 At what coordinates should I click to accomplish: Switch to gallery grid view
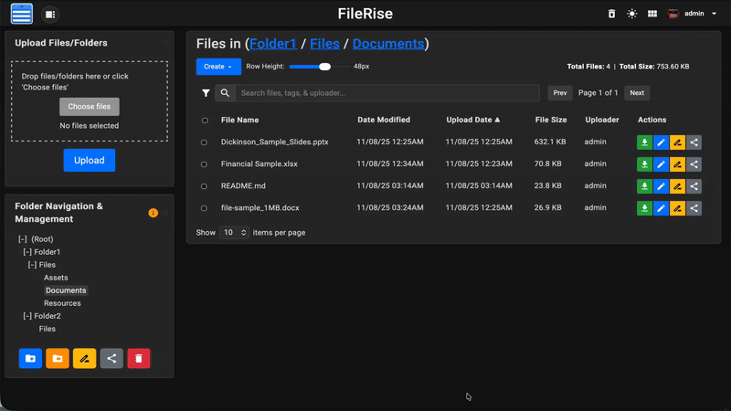[x=652, y=14]
